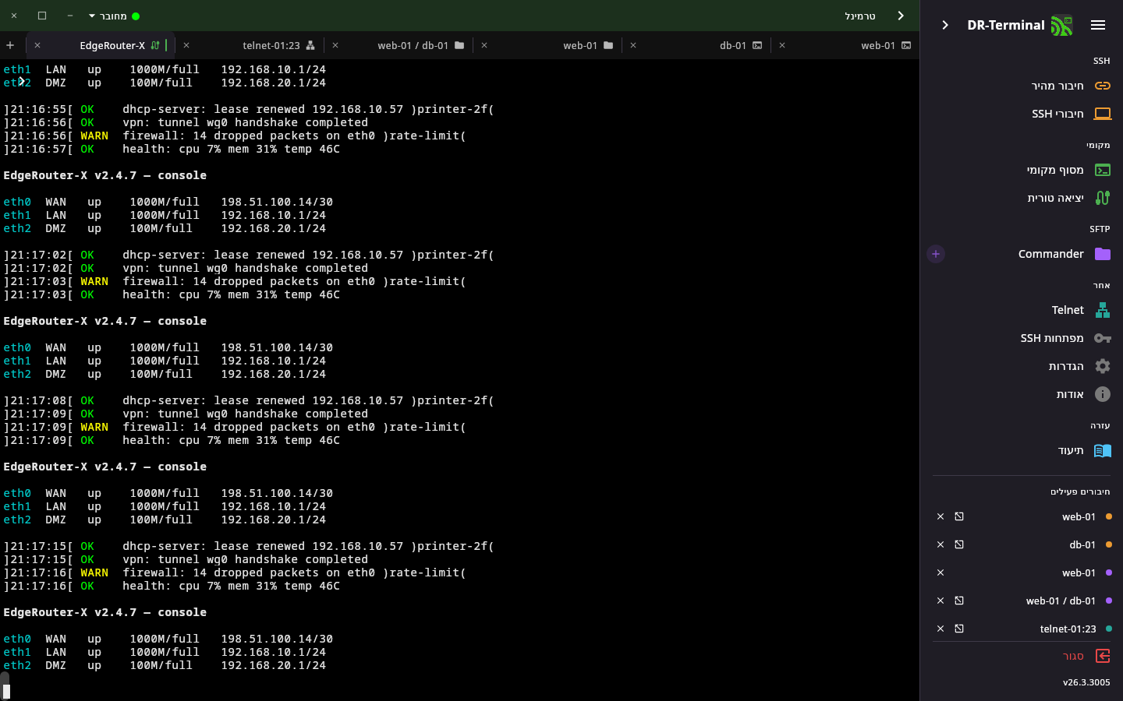The height and width of the screenshot is (701, 1123).
Task: Open the Telnet network icon
Action: [x=1103, y=310]
